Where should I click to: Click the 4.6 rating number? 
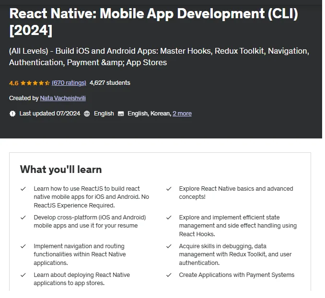pos(14,83)
